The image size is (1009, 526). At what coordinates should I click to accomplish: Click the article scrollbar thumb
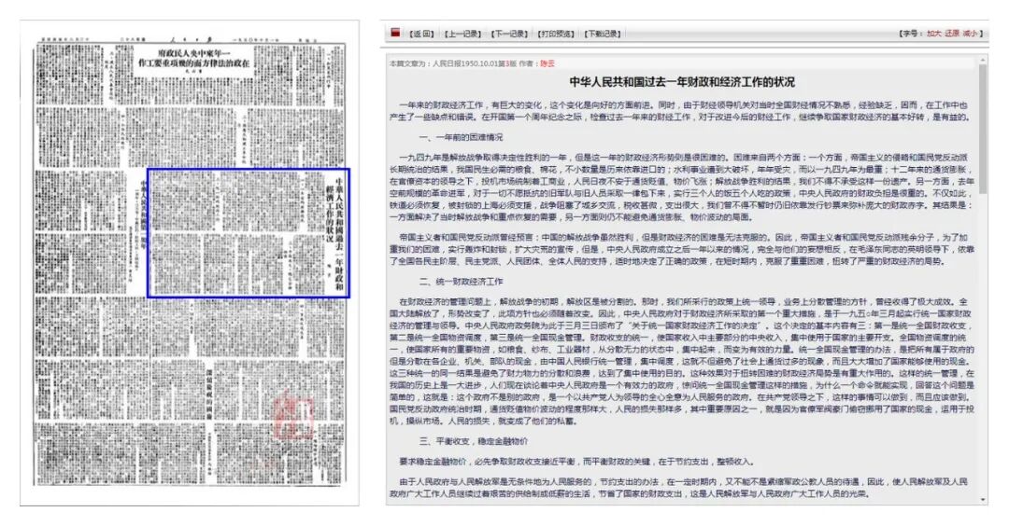pyautogui.click(x=983, y=129)
